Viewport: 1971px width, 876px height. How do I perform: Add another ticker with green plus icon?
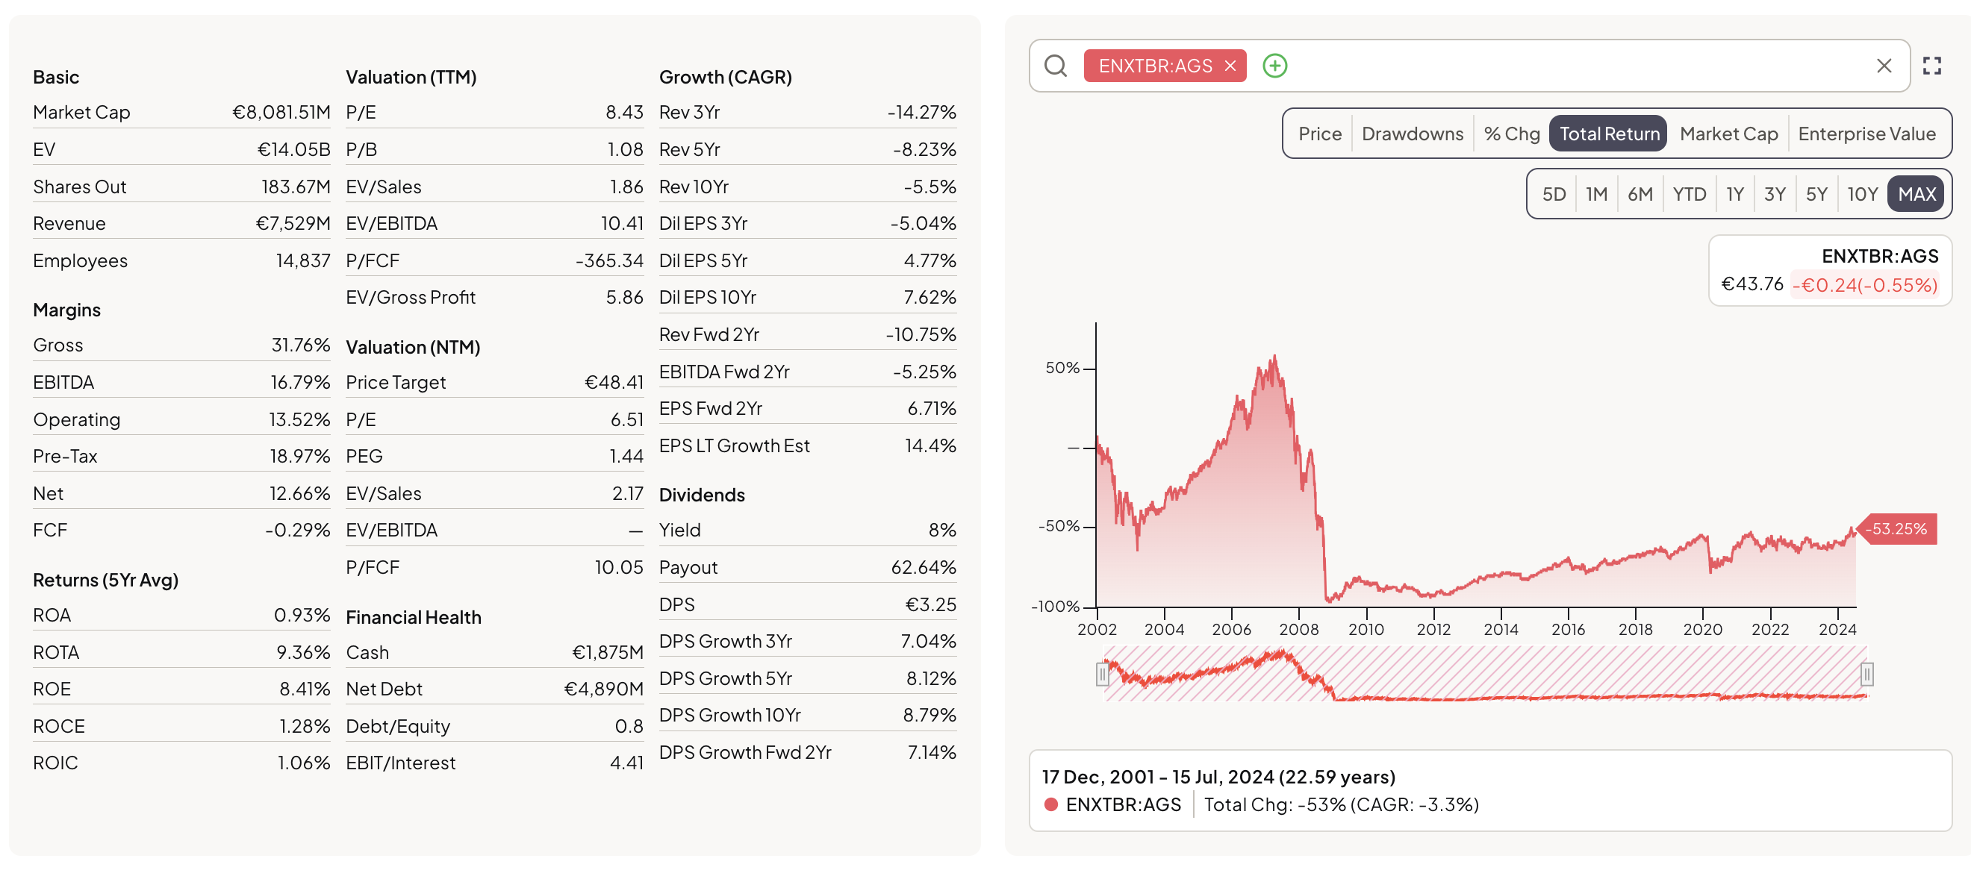(x=1274, y=66)
